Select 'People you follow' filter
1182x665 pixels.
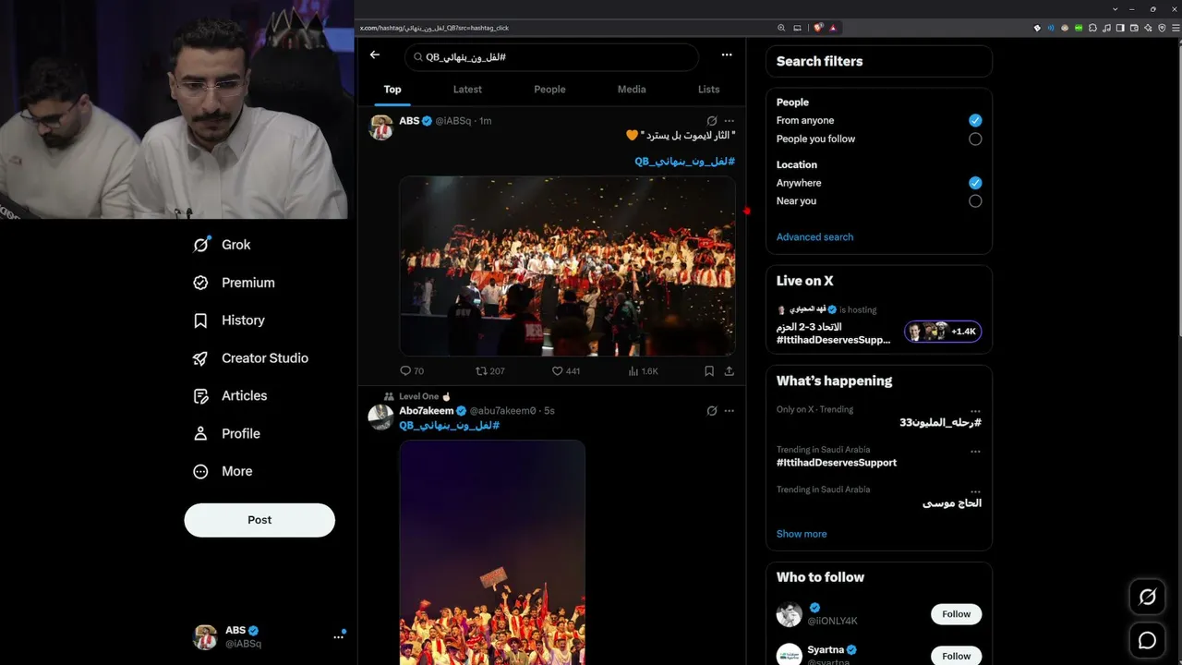(975, 139)
